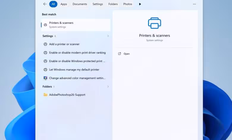Viewport: 232px width, 140px height.
Task: Switch to the Photos filter tab
Action: [128, 4]
